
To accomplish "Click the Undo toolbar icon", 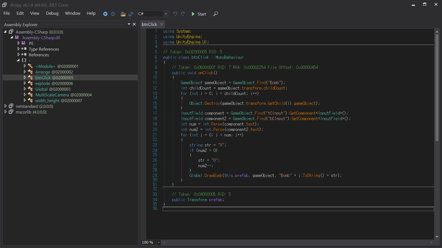I will [175, 14].
